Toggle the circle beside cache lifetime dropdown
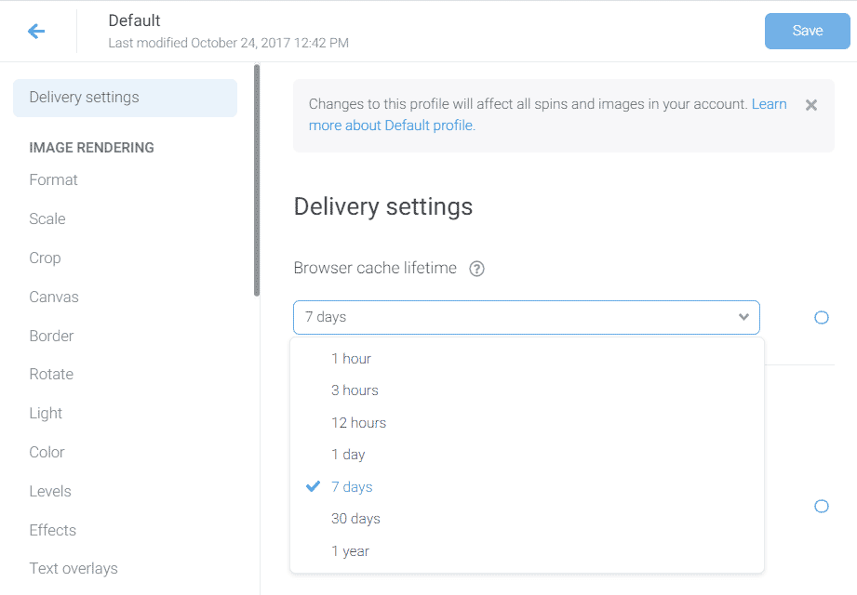Viewport: 857px width, 595px height. (821, 318)
